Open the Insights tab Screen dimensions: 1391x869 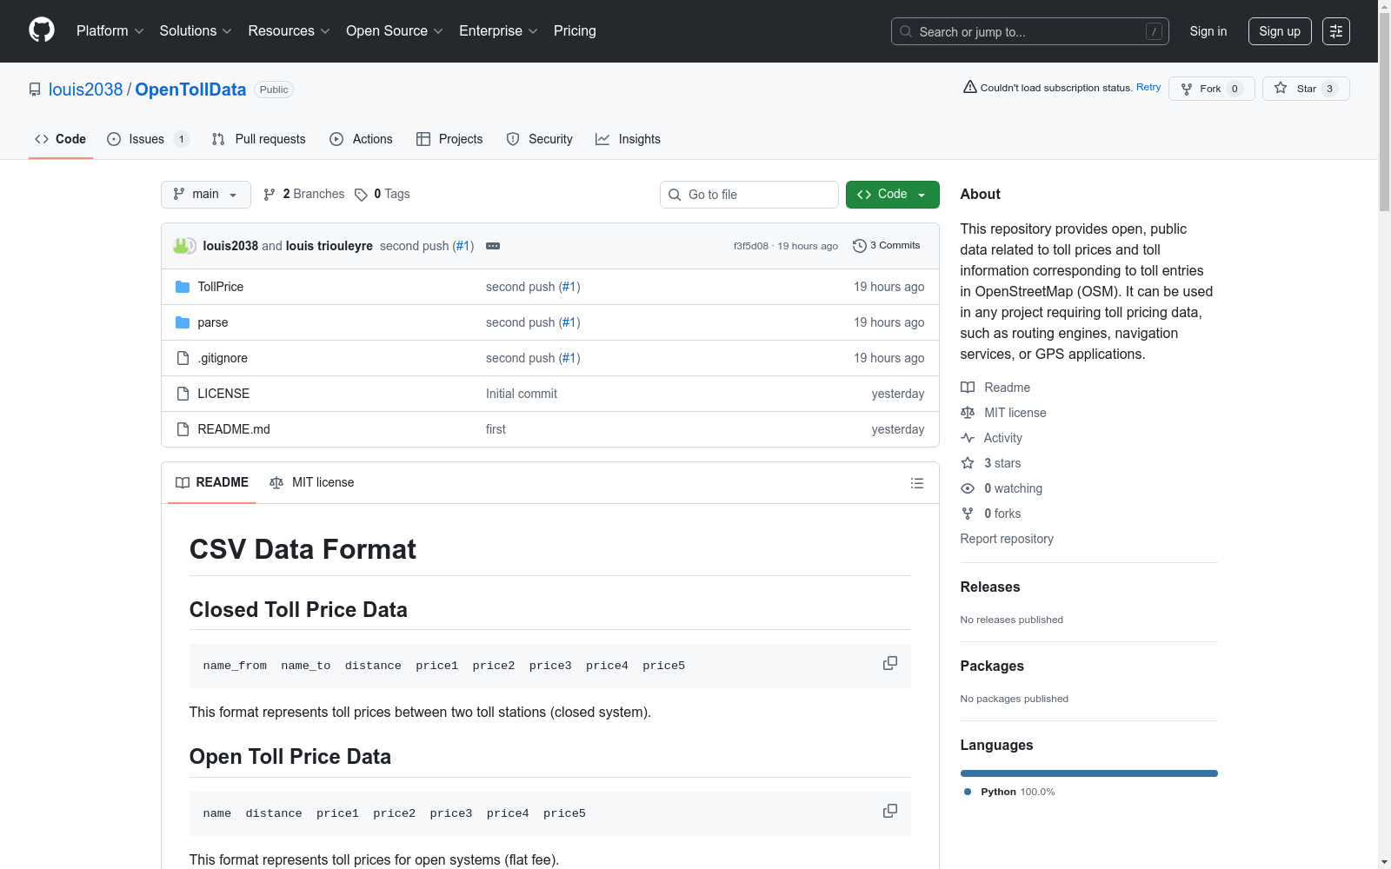click(629, 139)
